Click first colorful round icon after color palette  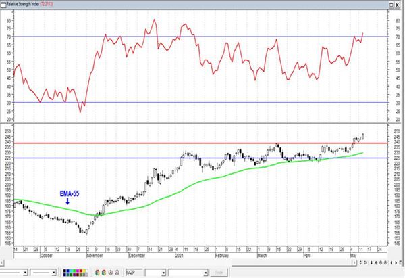pos(97,273)
